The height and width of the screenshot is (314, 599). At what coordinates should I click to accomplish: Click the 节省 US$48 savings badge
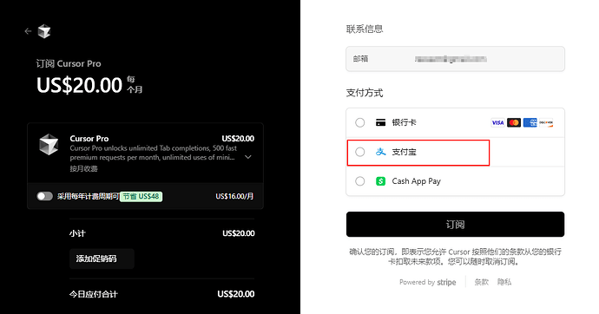point(141,197)
